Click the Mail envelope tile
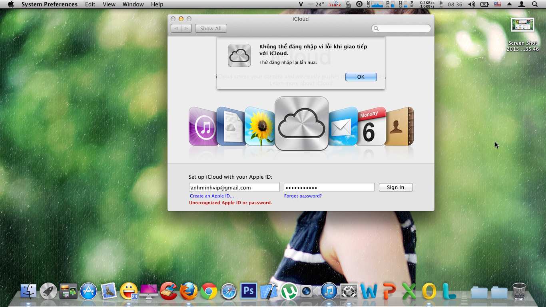Viewport: 546px width, 307px height. coord(343,126)
